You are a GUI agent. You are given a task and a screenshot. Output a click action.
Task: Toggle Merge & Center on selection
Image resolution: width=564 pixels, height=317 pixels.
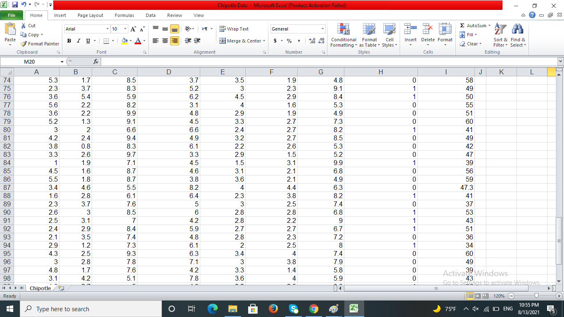click(241, 41)
